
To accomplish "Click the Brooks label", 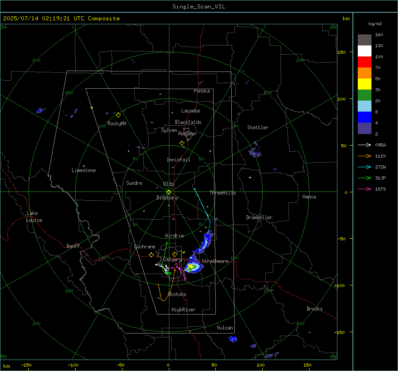I will (x=314, y=309).
